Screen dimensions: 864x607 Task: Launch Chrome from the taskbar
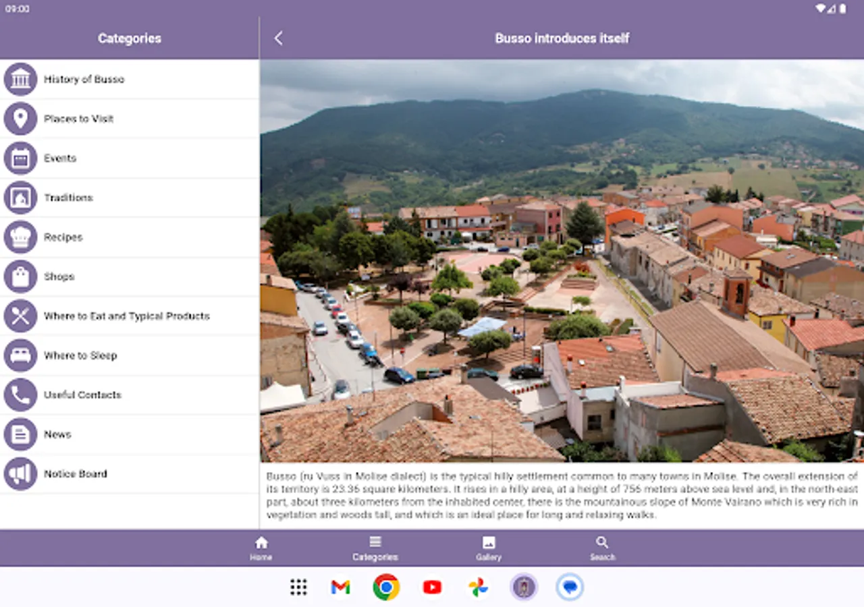(386, 587)
